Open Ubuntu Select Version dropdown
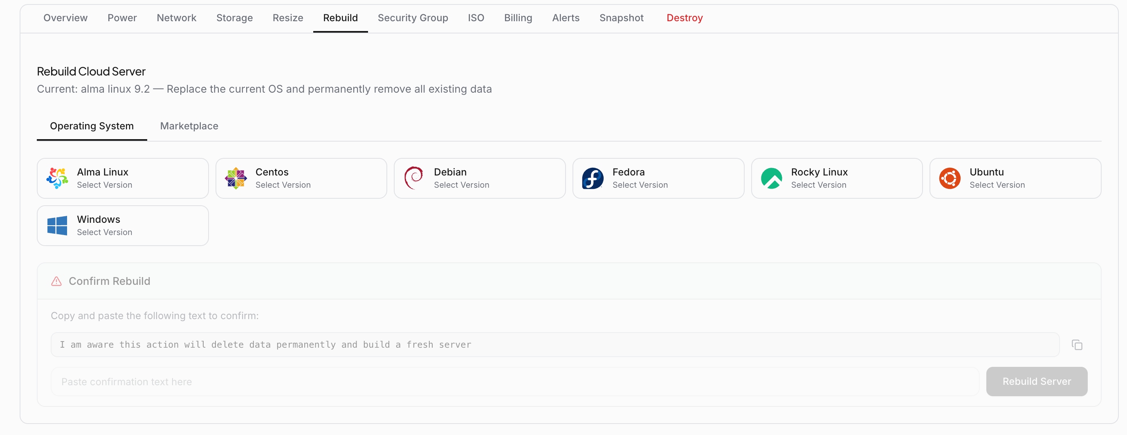This screenshot has height=435, width=1127. click(x=1015, y=178)
